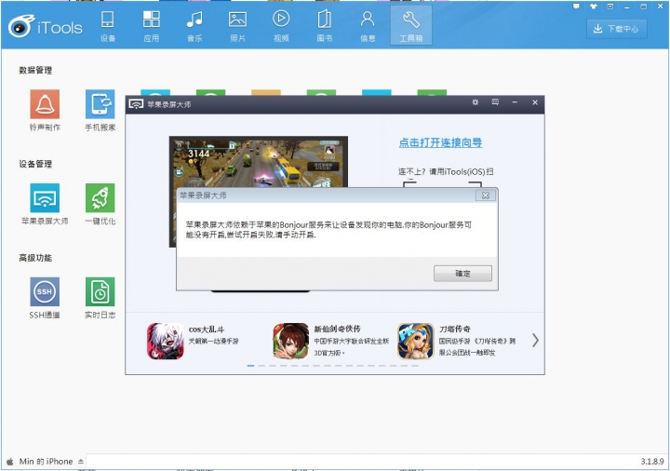Launch 手机搬家 phone migration tool
Image resolution: width=670 pixels, height=471 pixels.
(x=100, y=110)
